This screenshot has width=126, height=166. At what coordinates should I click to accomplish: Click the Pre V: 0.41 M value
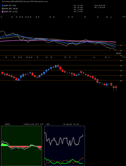pos(99,8)
